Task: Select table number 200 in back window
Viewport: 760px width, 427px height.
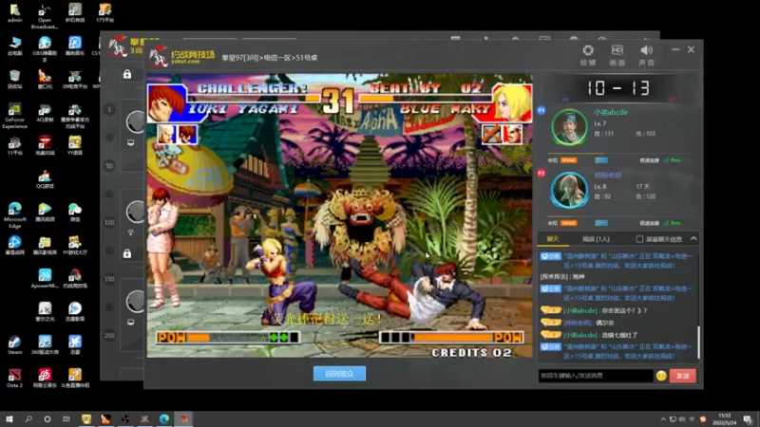Action: coord(109,336)
